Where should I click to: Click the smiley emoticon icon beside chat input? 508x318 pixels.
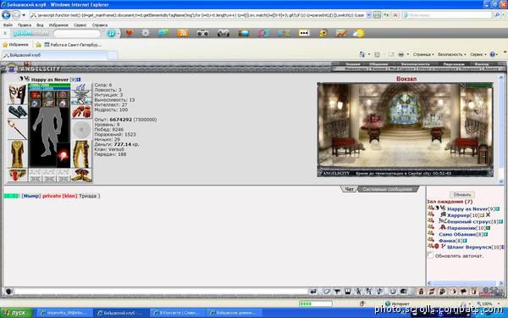click(x=8, y=292)
